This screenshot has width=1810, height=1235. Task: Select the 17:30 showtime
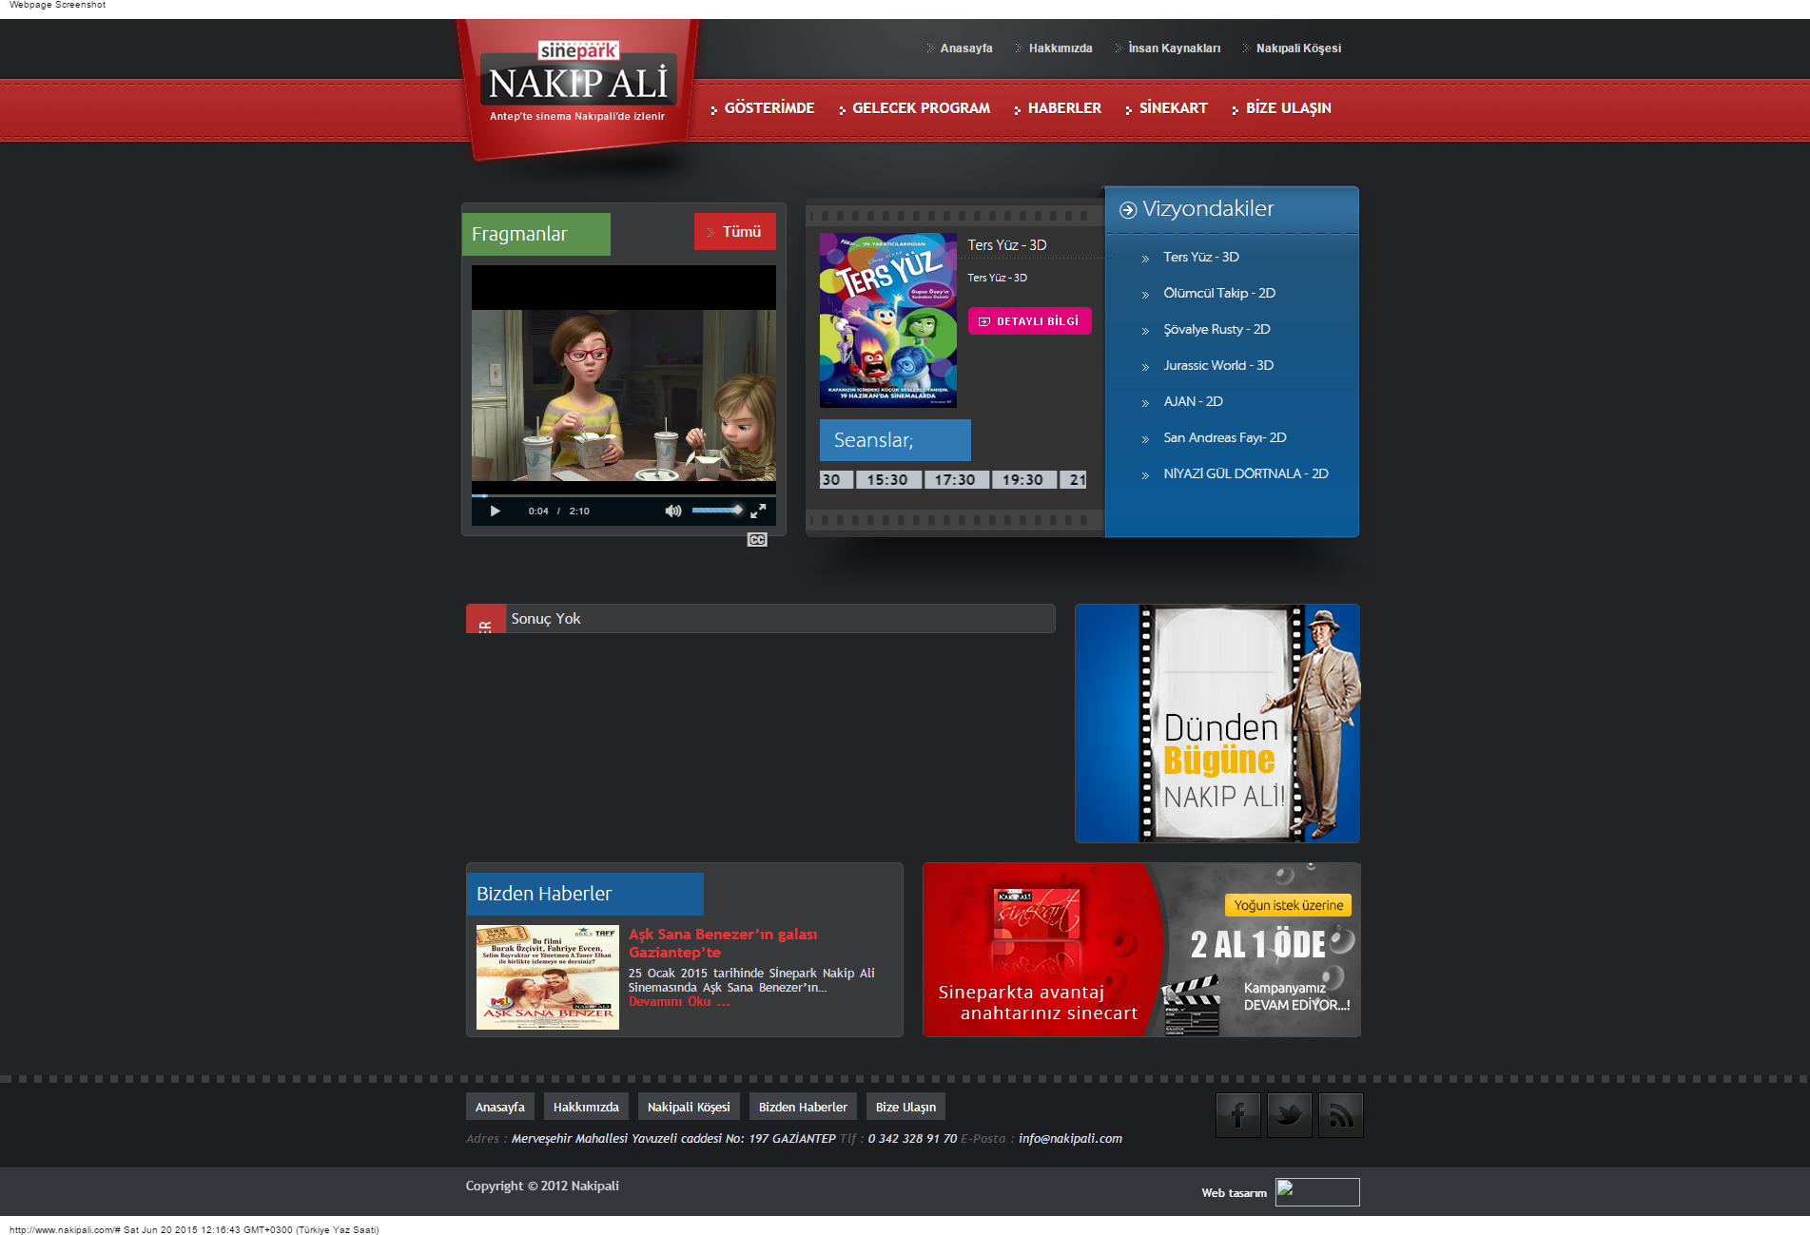coord(955,480)
